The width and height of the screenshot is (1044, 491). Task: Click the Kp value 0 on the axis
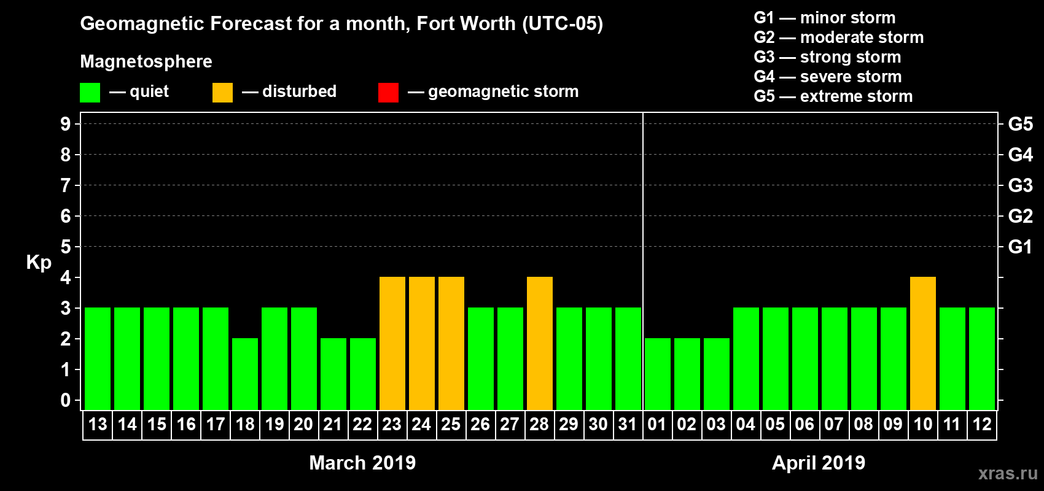click(66, 400)
